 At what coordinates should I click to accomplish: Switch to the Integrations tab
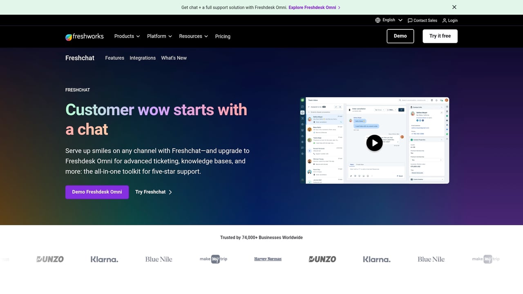tap(142, 58)
